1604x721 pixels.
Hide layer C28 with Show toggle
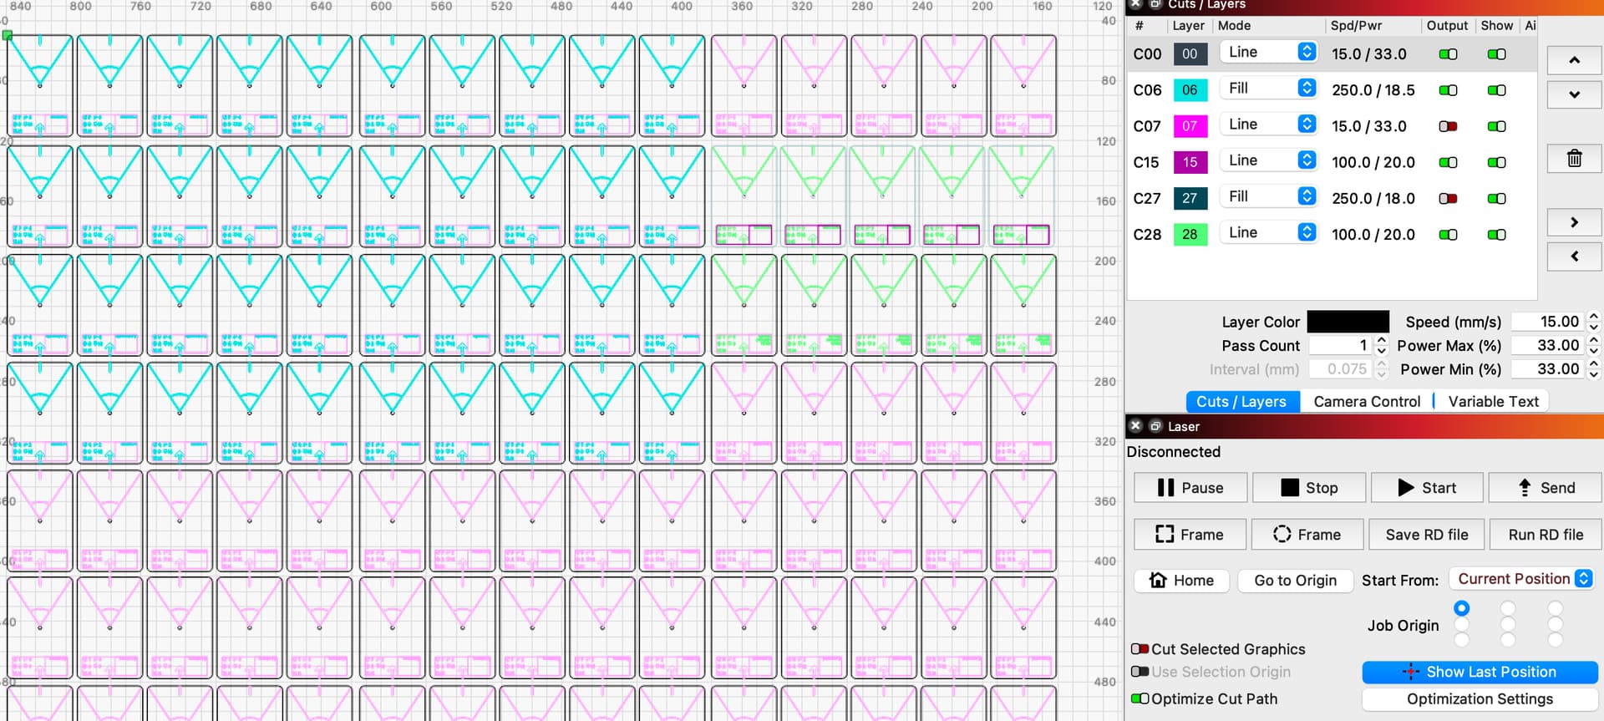1496,235
